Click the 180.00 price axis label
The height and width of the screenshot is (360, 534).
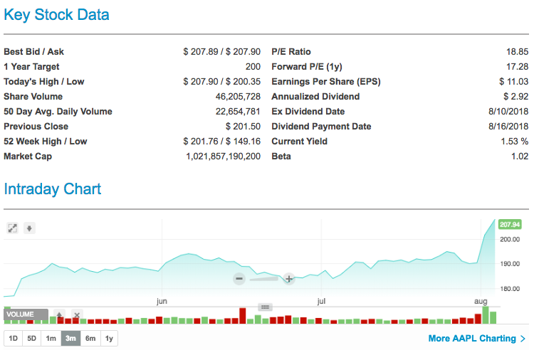click(510, 289)
